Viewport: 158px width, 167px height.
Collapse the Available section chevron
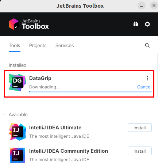4,114
